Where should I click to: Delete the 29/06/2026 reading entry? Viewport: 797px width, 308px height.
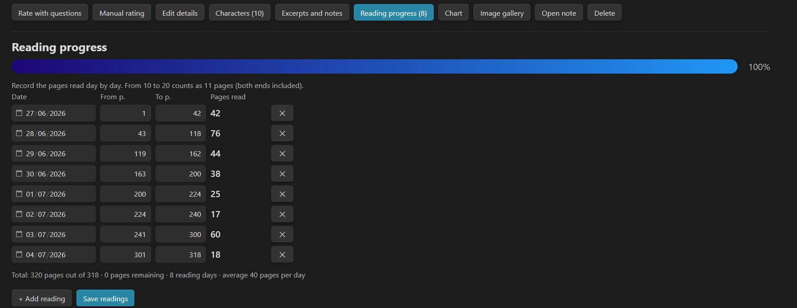click(282, 154)
